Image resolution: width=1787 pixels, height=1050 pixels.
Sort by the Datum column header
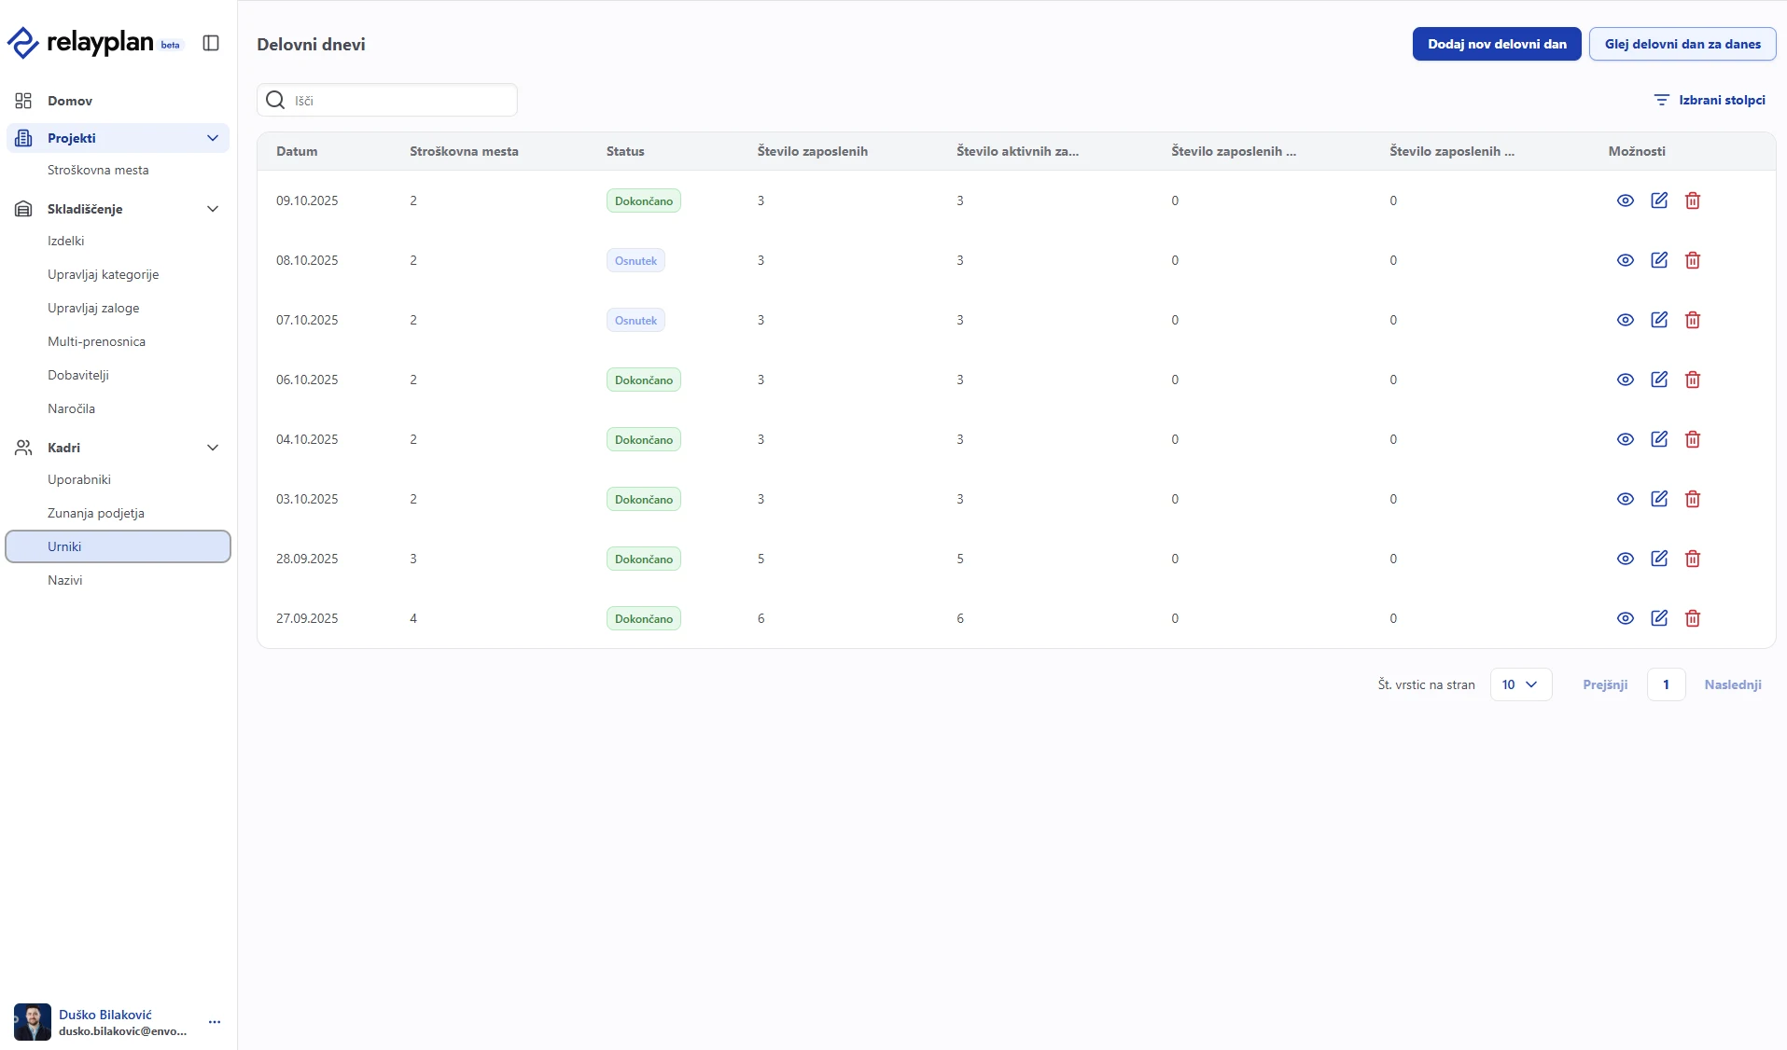coord(297,151)
